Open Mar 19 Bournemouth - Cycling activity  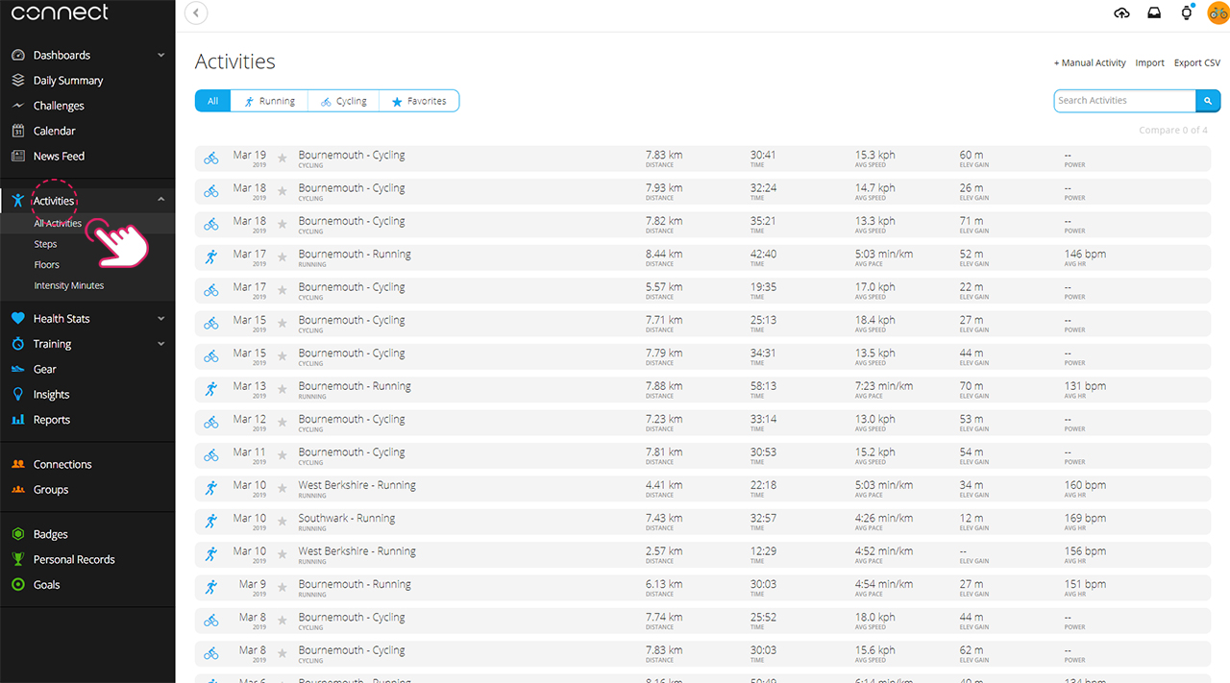pyautogui.click(x=352, y=156)
